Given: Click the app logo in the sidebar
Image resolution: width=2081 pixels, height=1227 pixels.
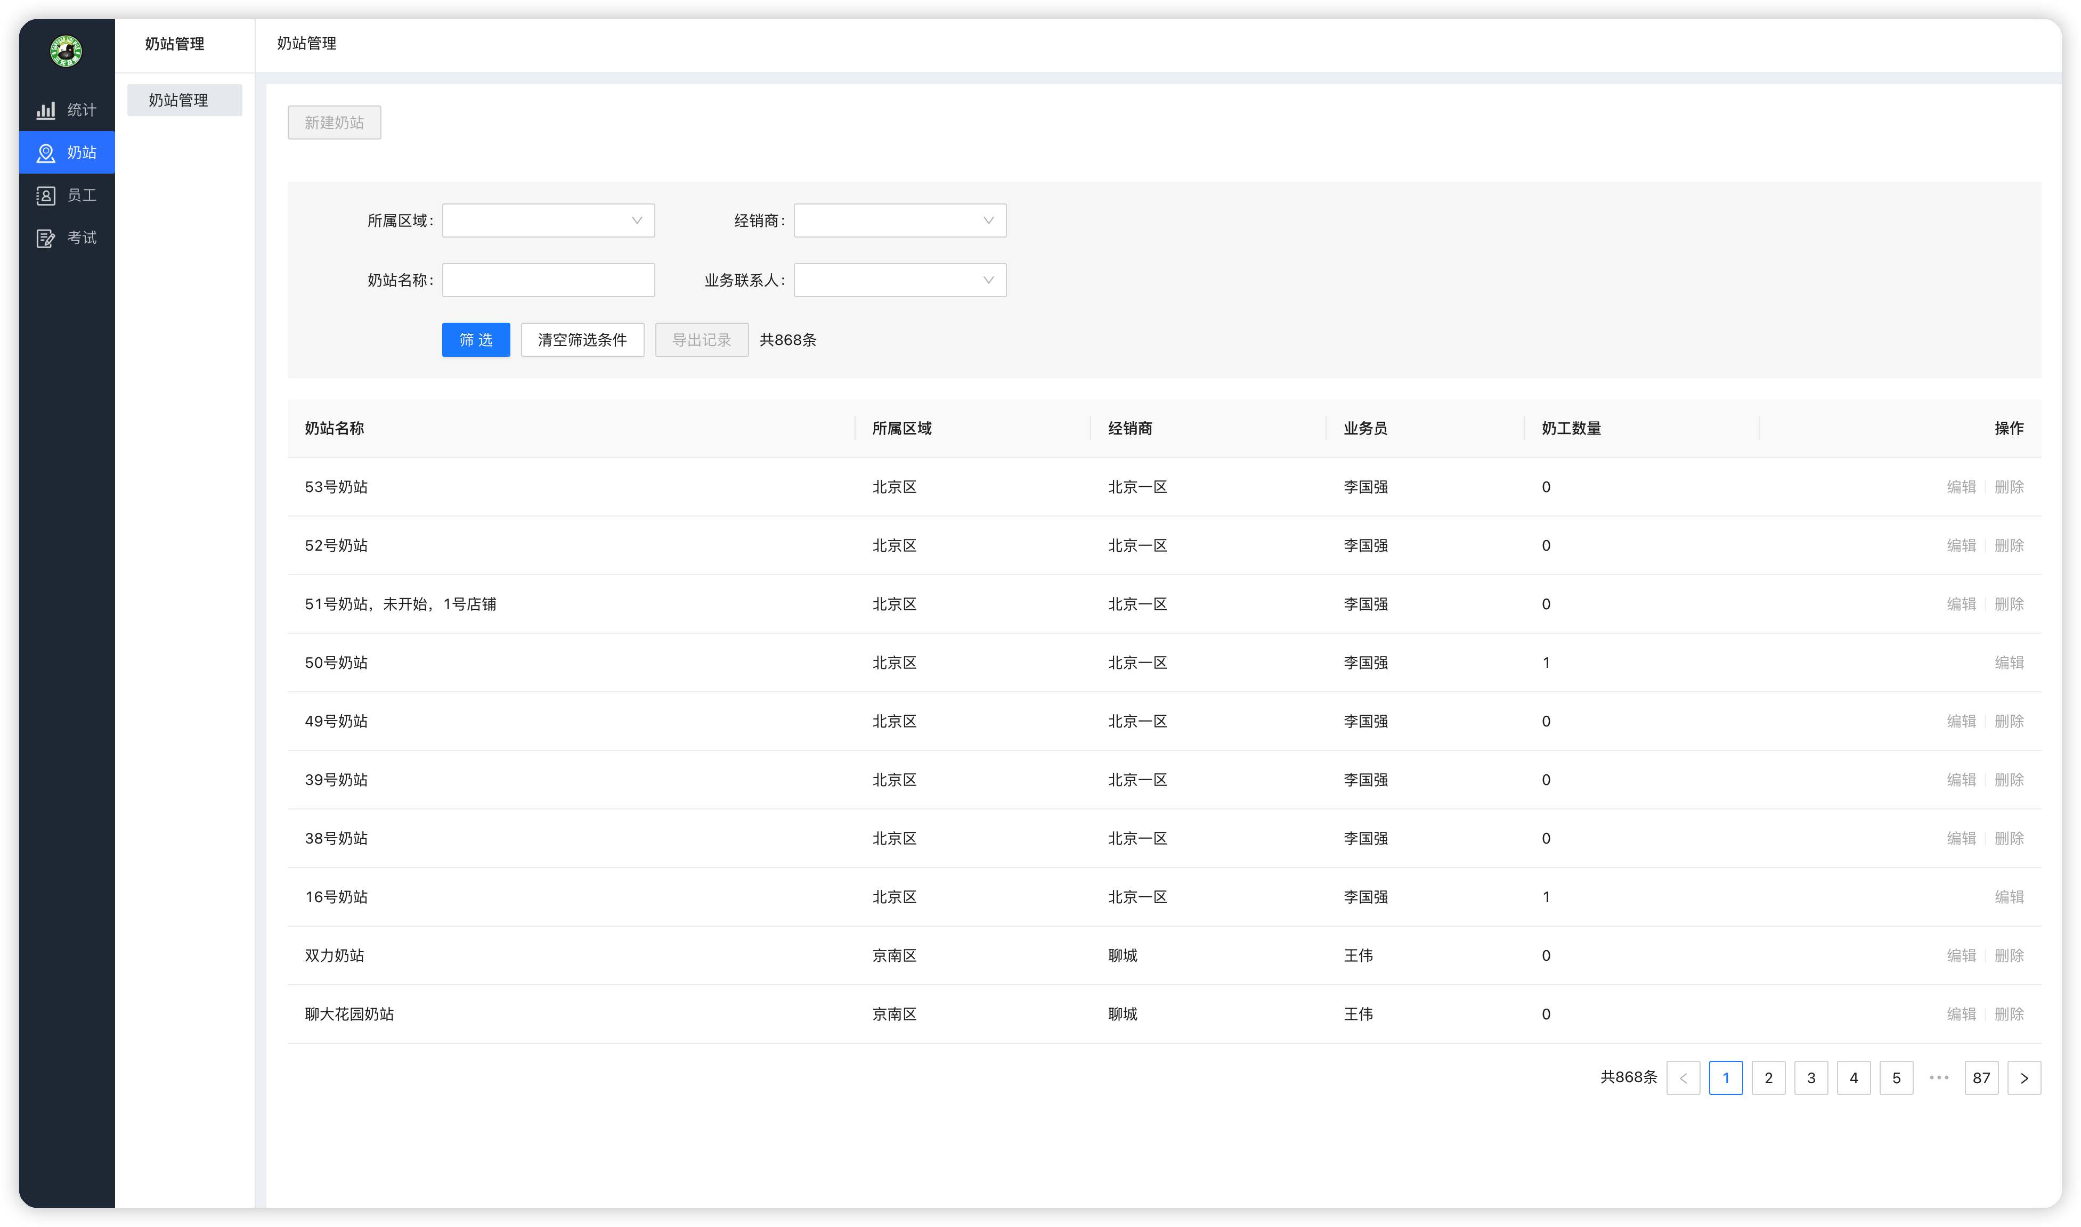Looking at the screenshot, I should tap(66, 51).
